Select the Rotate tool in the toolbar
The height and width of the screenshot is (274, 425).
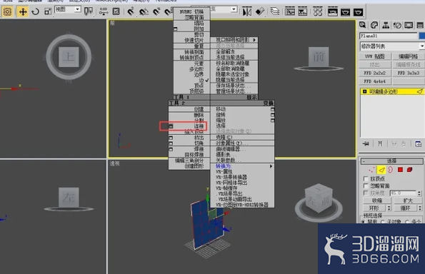[x=36, y=11]
